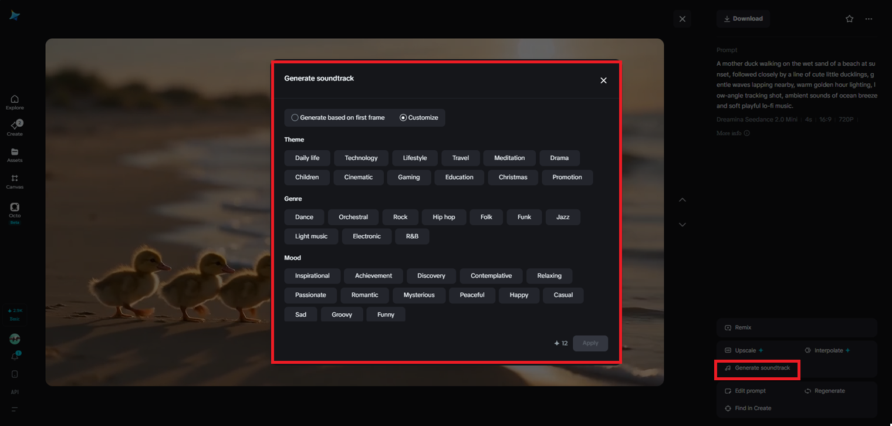Click Generate soundtrack in side panel
892x426 pixels.
click(758, 368)
